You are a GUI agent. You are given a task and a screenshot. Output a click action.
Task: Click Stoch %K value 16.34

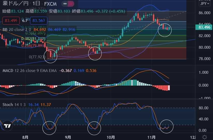(x=33, y=105)
